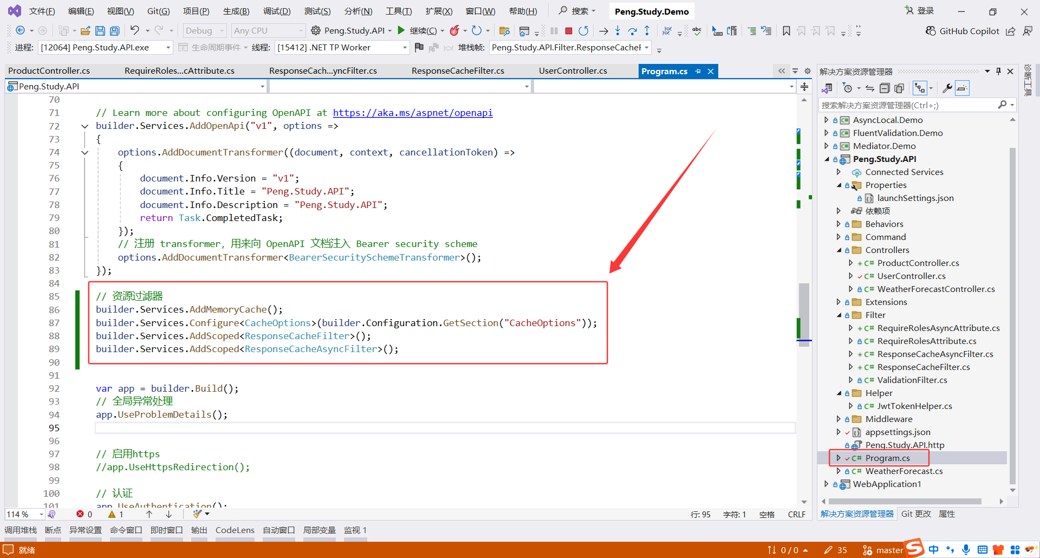Click the editor split window icon

tap(804, 87)
